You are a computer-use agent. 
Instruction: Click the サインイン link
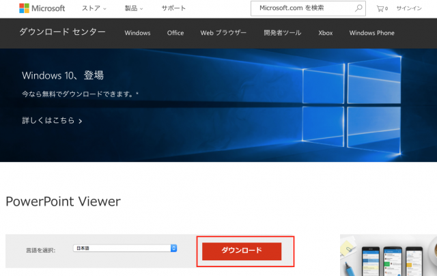coord(410,9)
